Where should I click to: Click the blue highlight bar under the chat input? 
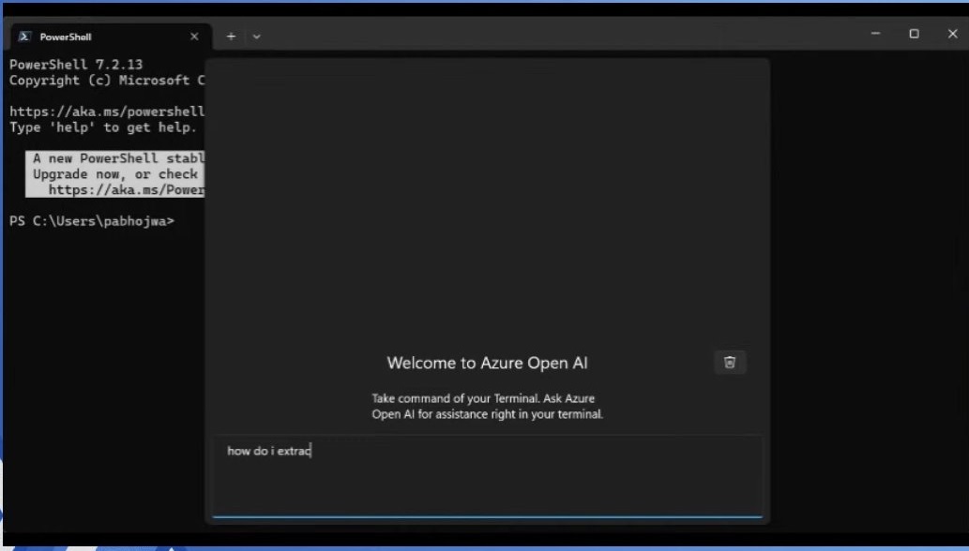click(x=487, y=515)
